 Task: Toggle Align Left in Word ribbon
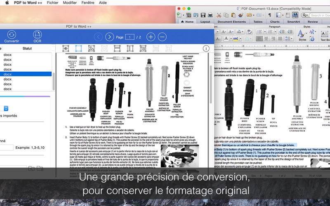click(x=259, y=39)
